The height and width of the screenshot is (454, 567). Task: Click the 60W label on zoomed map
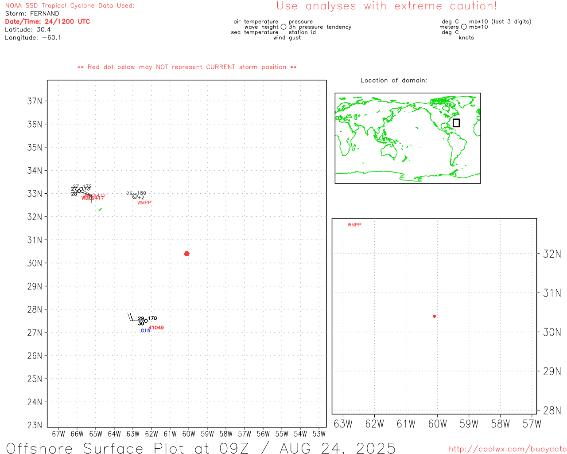[x=438, y=424]
